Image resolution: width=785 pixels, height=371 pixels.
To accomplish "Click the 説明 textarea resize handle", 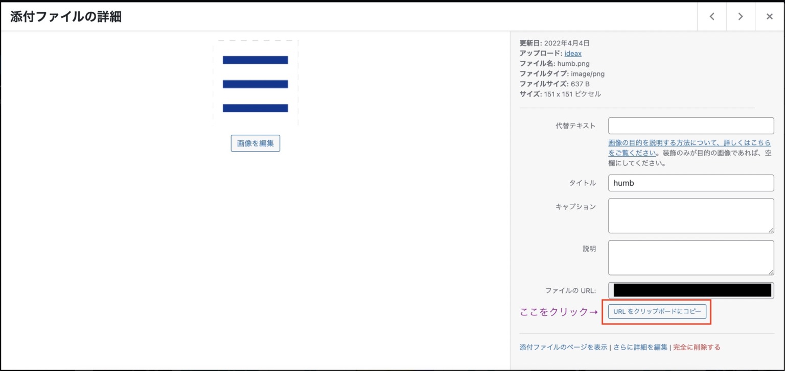I will click(x=771, y=272).
